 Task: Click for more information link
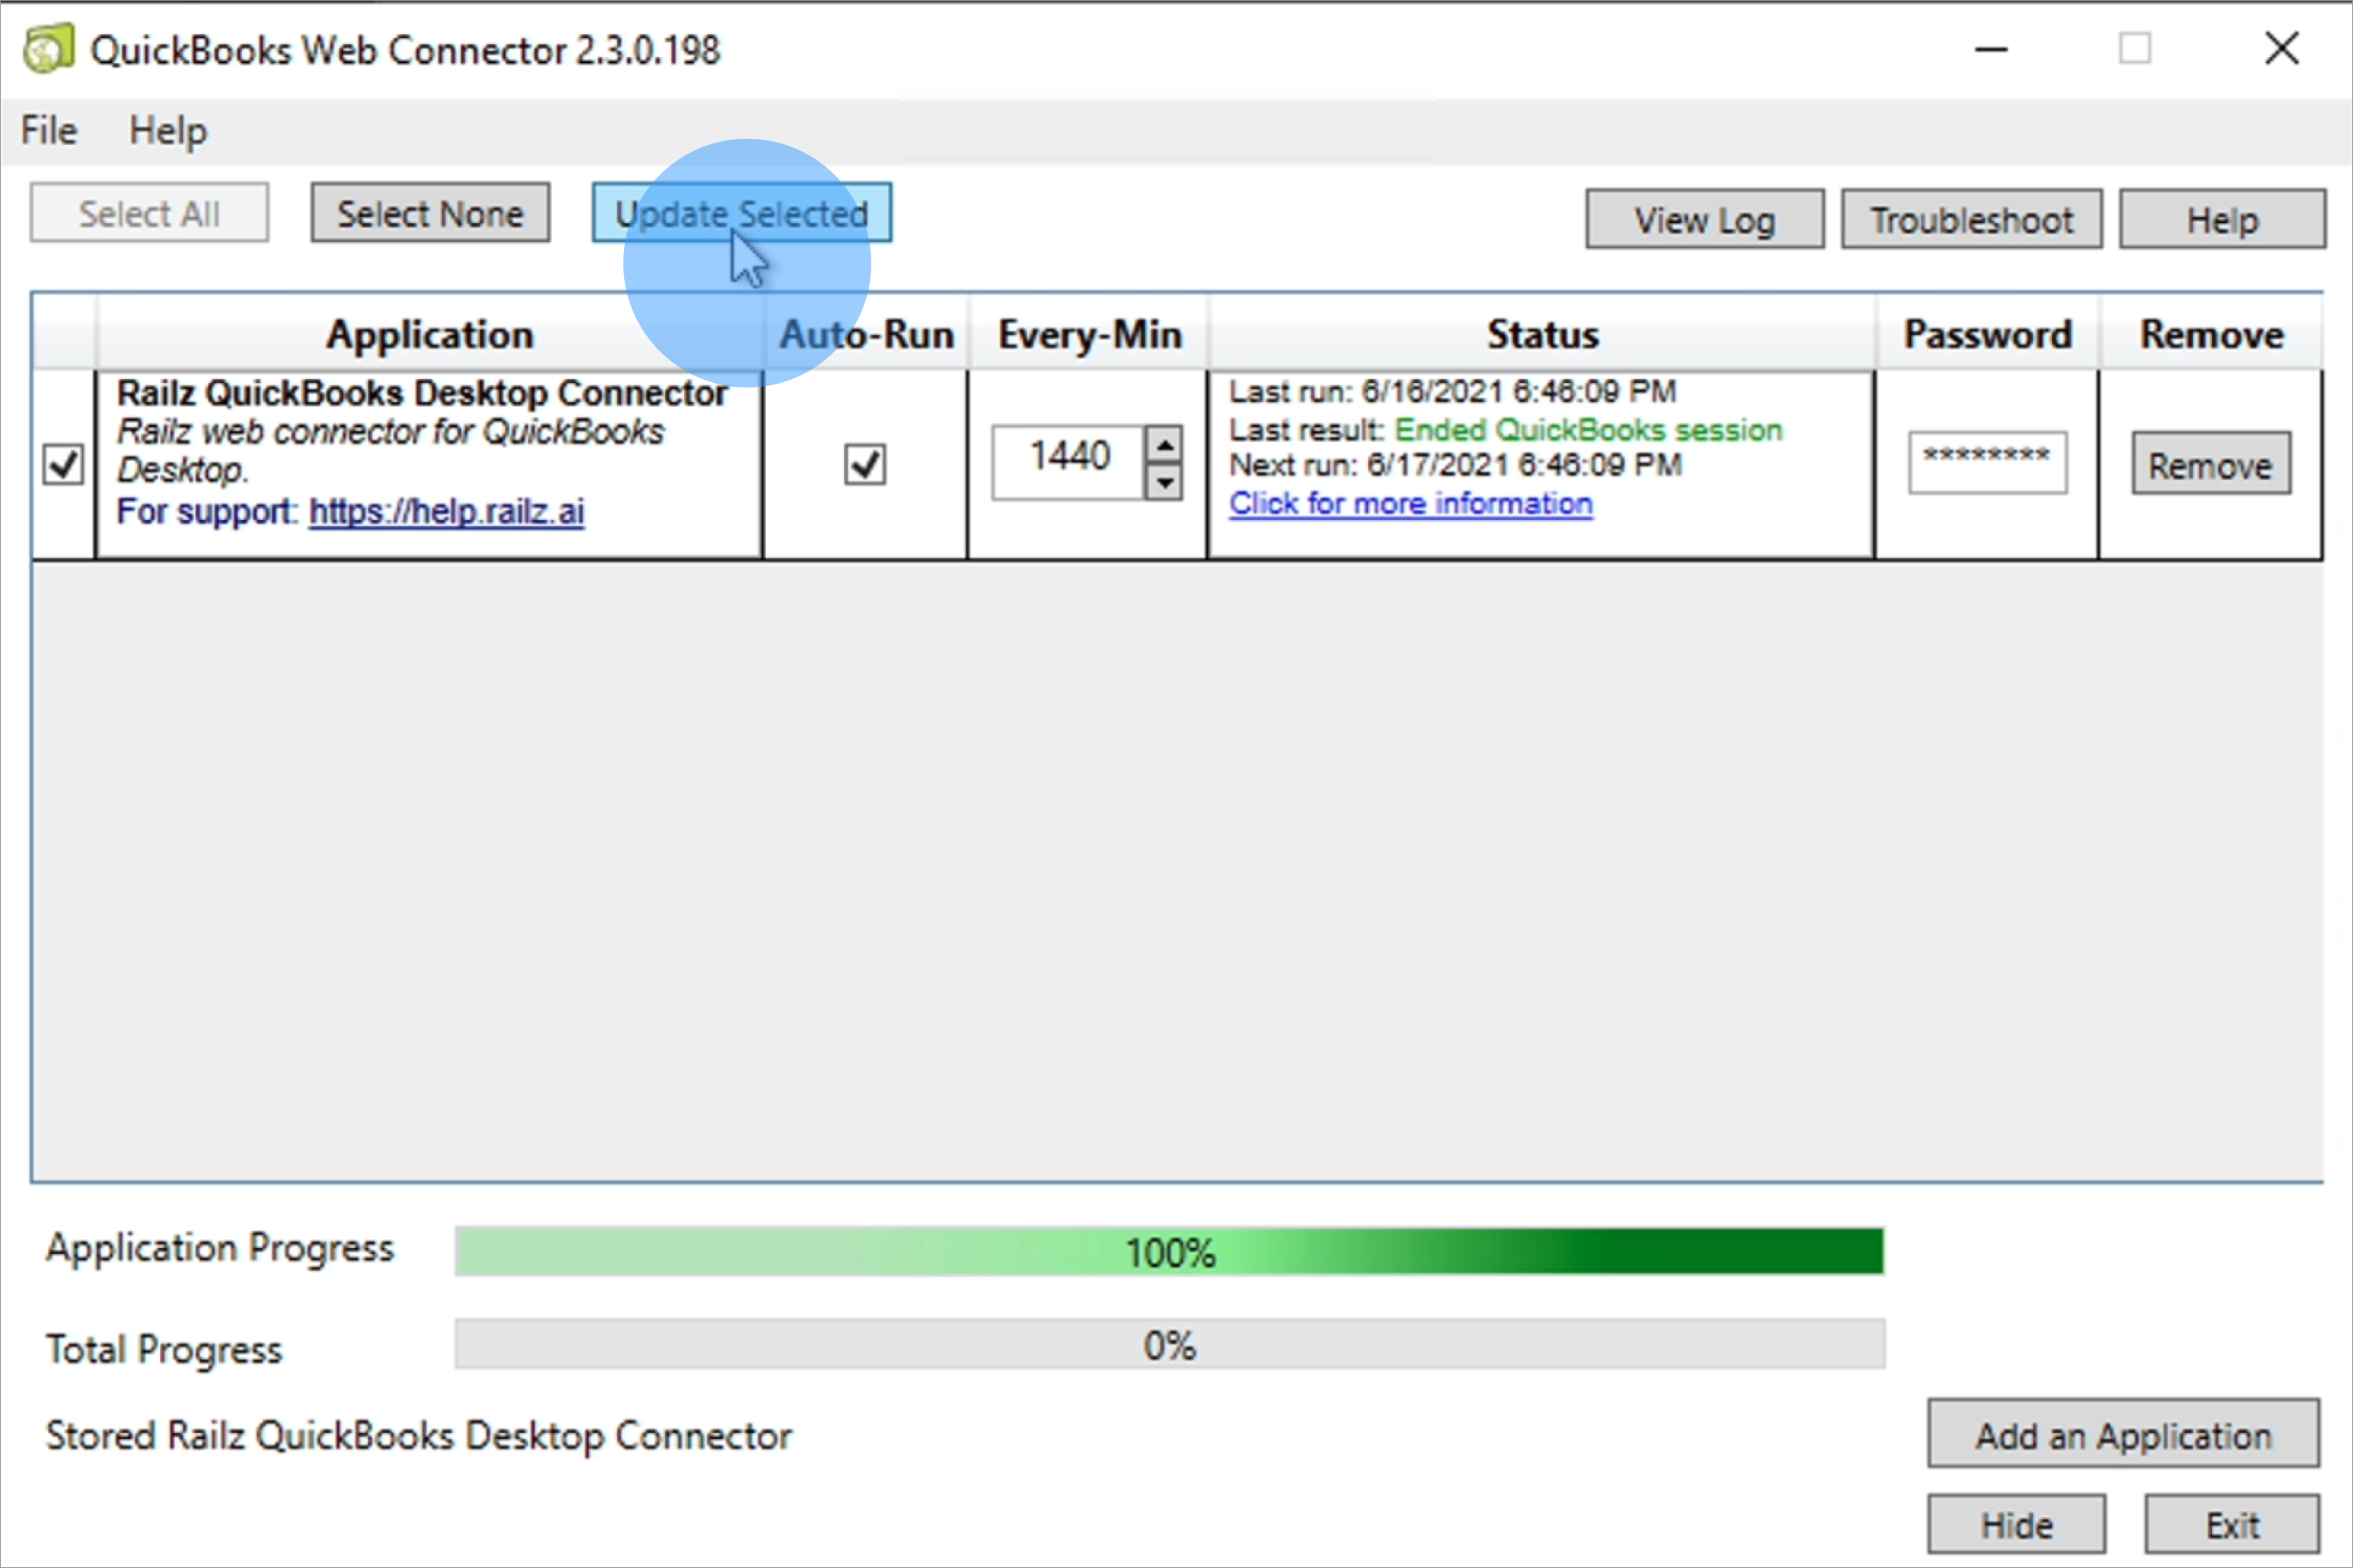tap(1408, 506)
